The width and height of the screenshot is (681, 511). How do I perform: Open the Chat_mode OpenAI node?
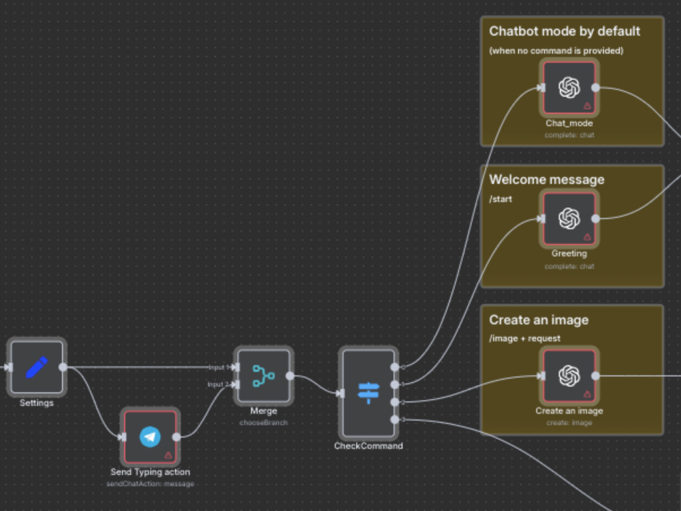pos(569,88)
